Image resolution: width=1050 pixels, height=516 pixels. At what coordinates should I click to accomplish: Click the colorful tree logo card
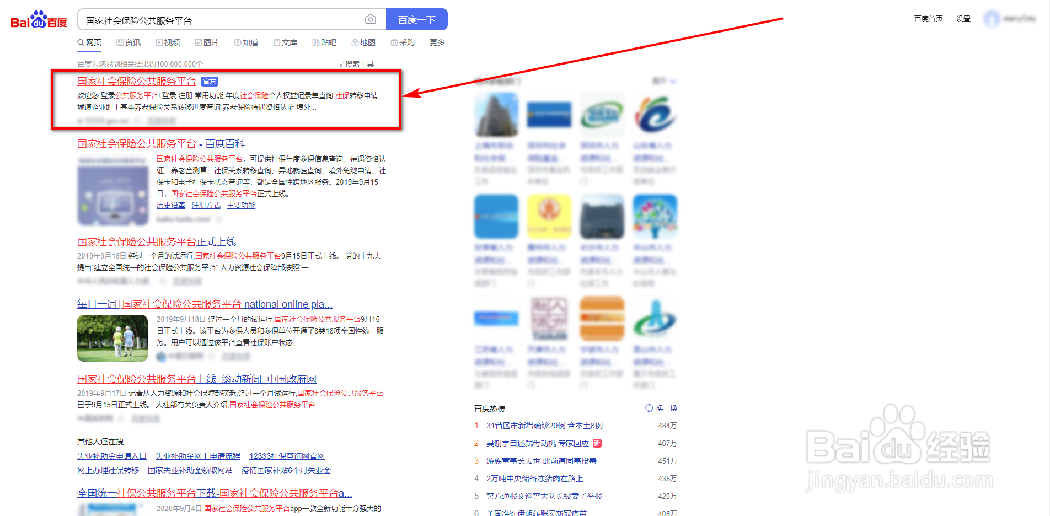coord(655,217)
